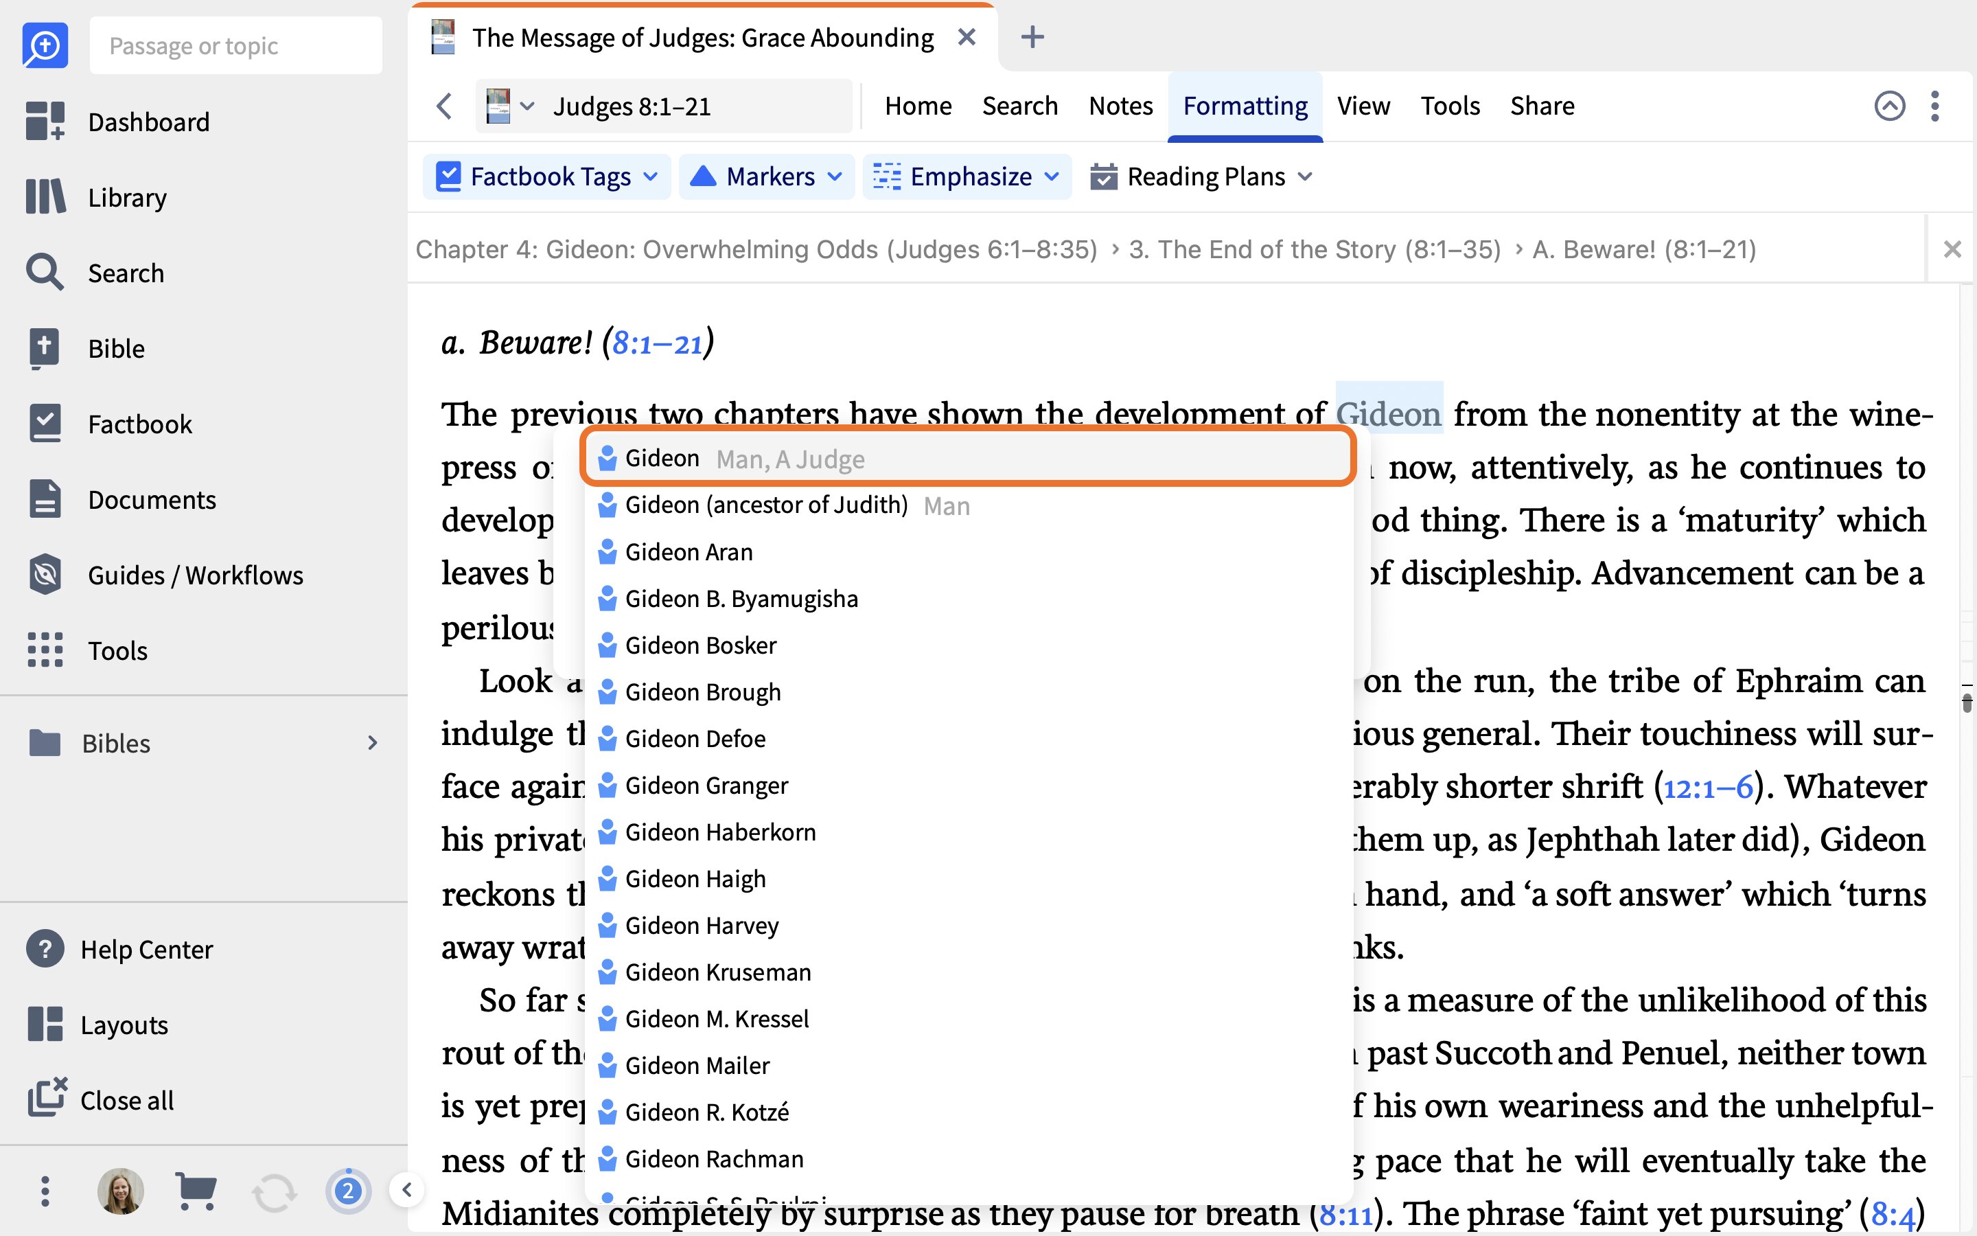The width and height of the screenshot is (1977, 1236).
Task: Open the Factbook icon in sidebar
Action: click(x=45, y=424)
